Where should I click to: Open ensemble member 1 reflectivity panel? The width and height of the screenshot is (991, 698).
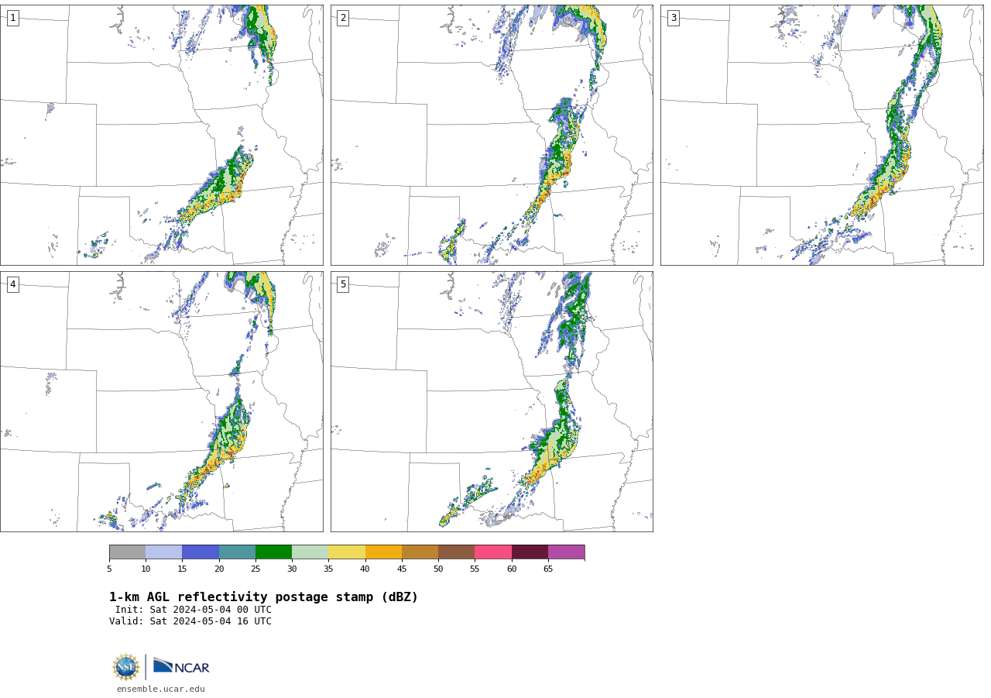162,135
